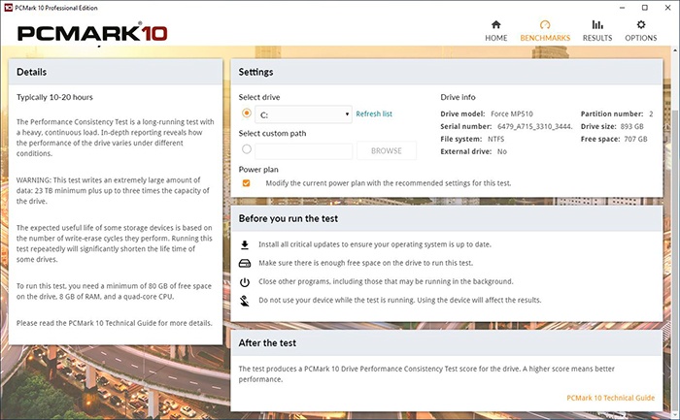Uncheck the modify power plan checkbox

(x=246, y=182)
